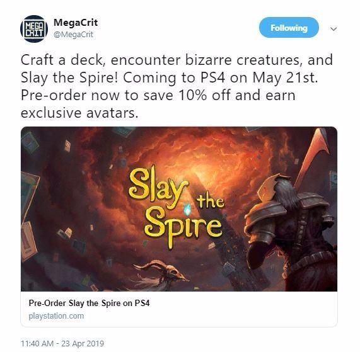This screenshot has height=352, width=360.
Task: Click the armored Ironclad character
Action: tap(291, 232)
